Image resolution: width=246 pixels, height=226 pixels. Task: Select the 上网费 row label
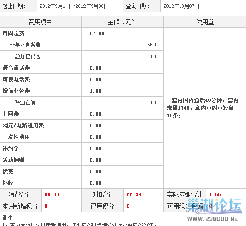11,114
